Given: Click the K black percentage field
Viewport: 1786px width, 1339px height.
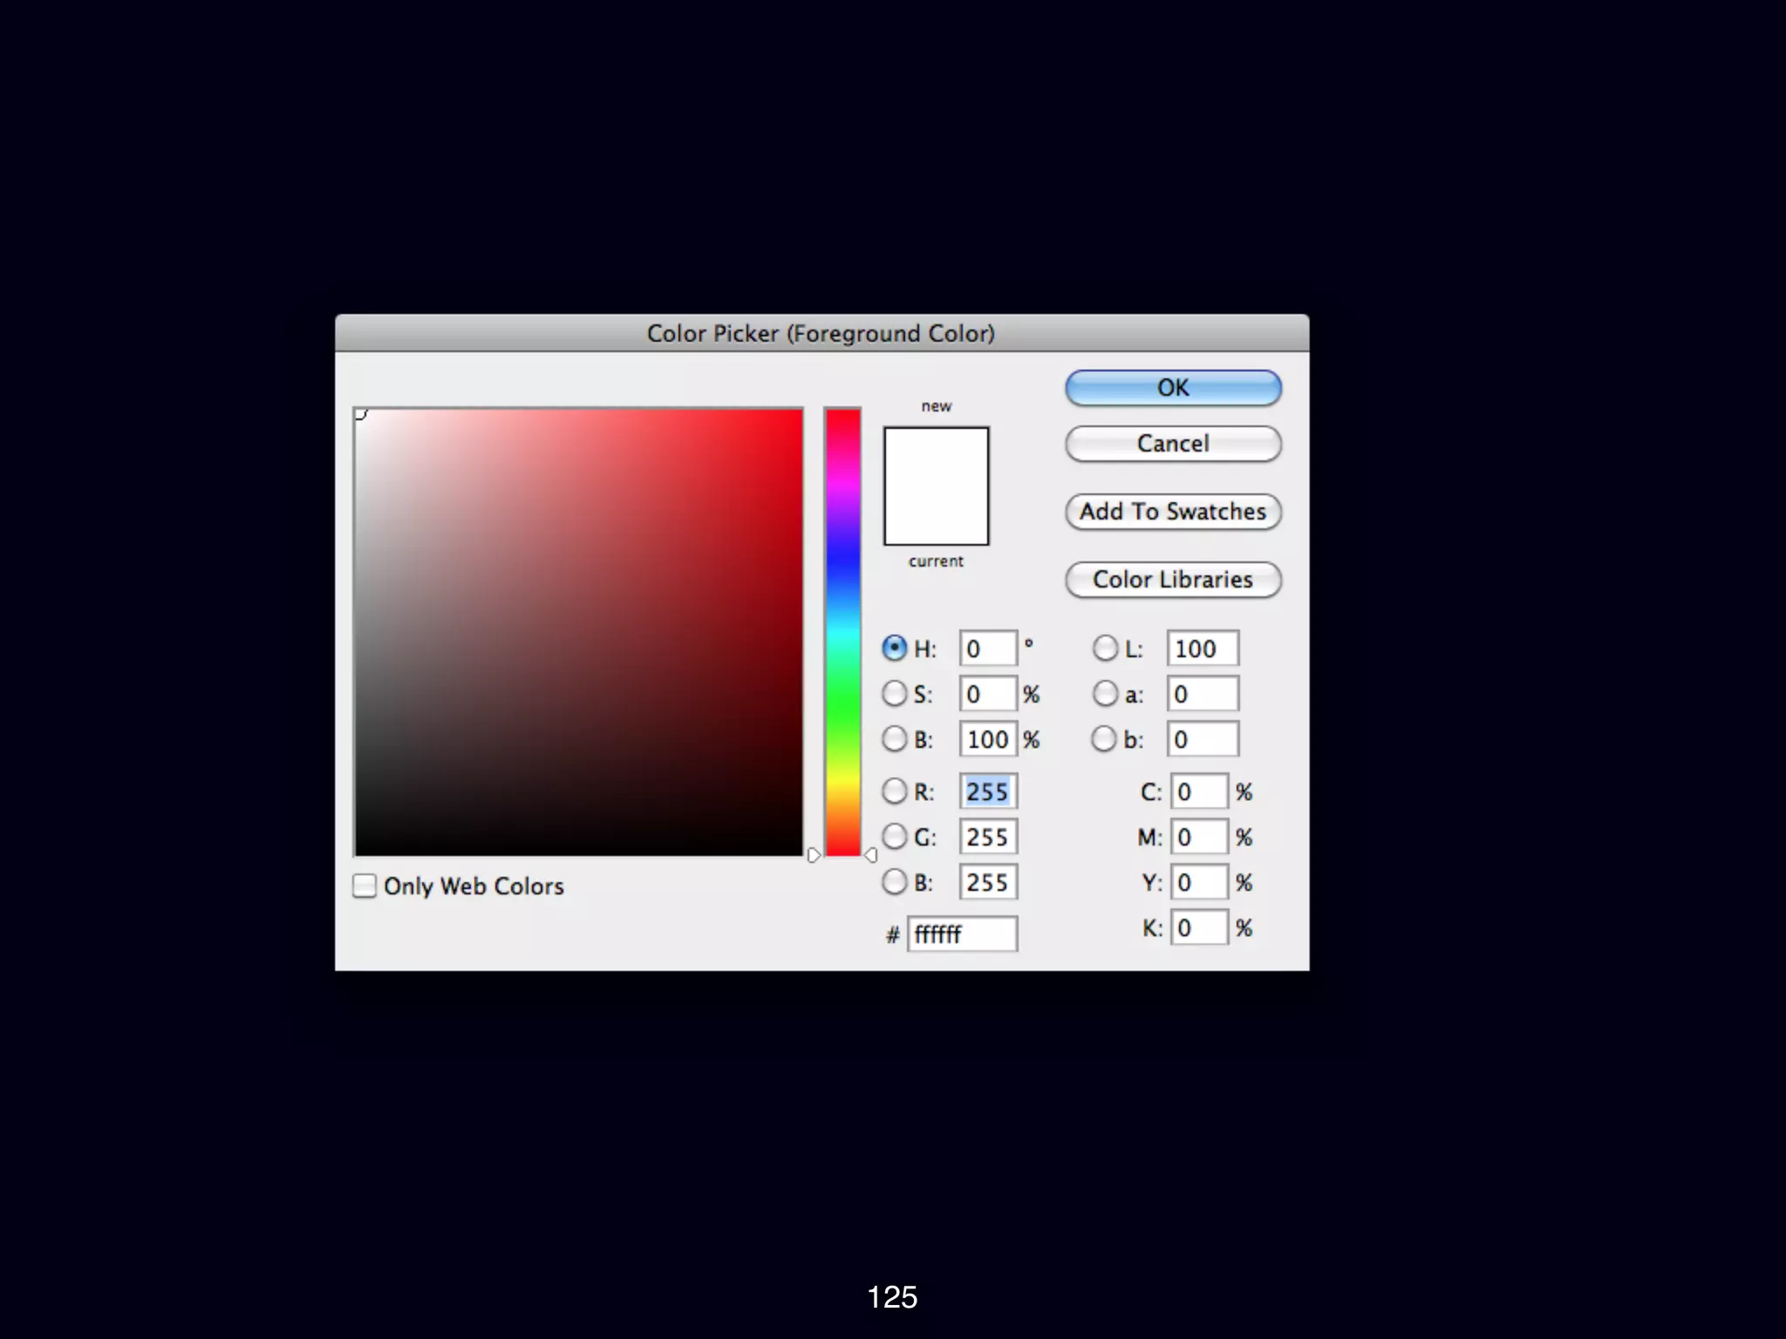Looking at the screenshot, I should pos(1199,928).
